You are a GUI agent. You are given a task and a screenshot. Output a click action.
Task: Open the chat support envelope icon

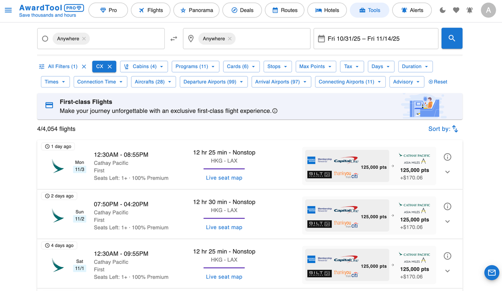pos(492,273)
